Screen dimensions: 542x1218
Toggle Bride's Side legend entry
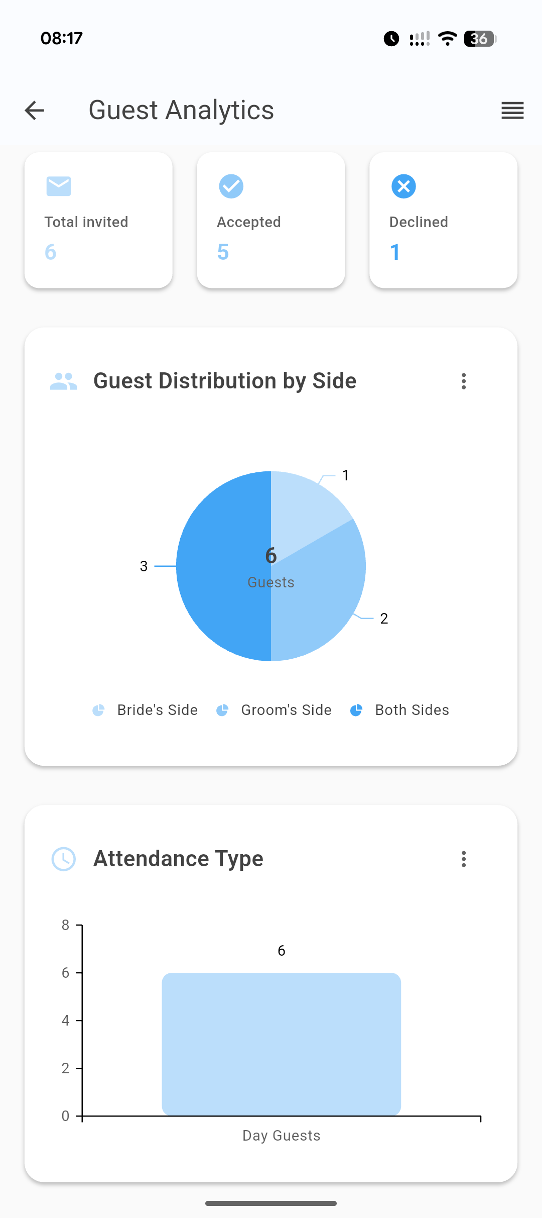[x=146, y=710]
